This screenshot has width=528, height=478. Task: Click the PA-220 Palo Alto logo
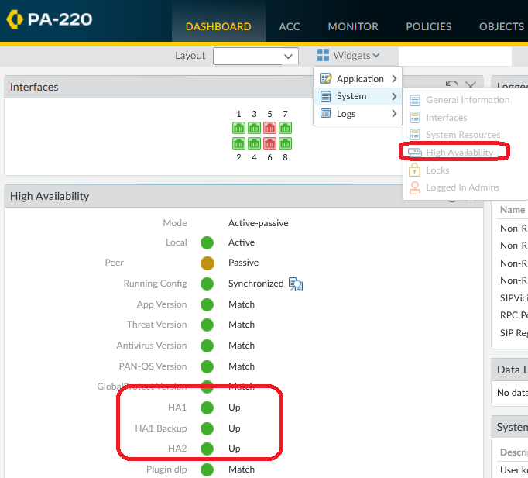click(48, 19)
